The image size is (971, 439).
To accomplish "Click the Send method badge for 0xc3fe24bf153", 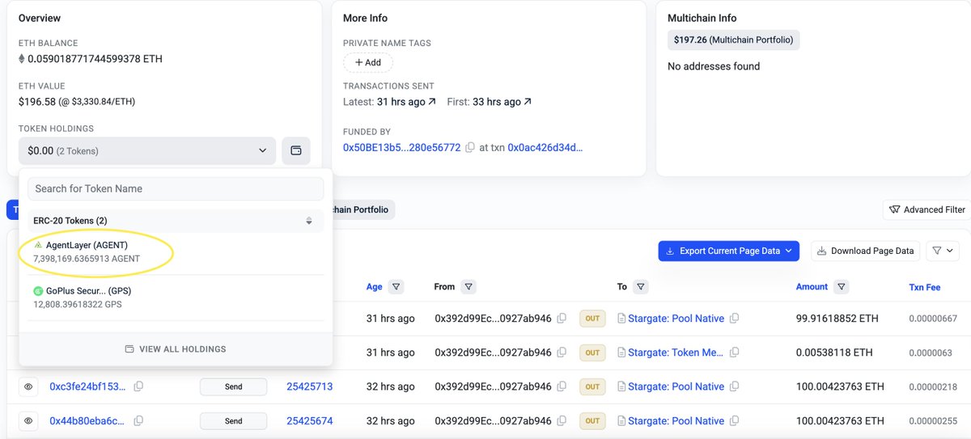I will click(x=234, y=387).
